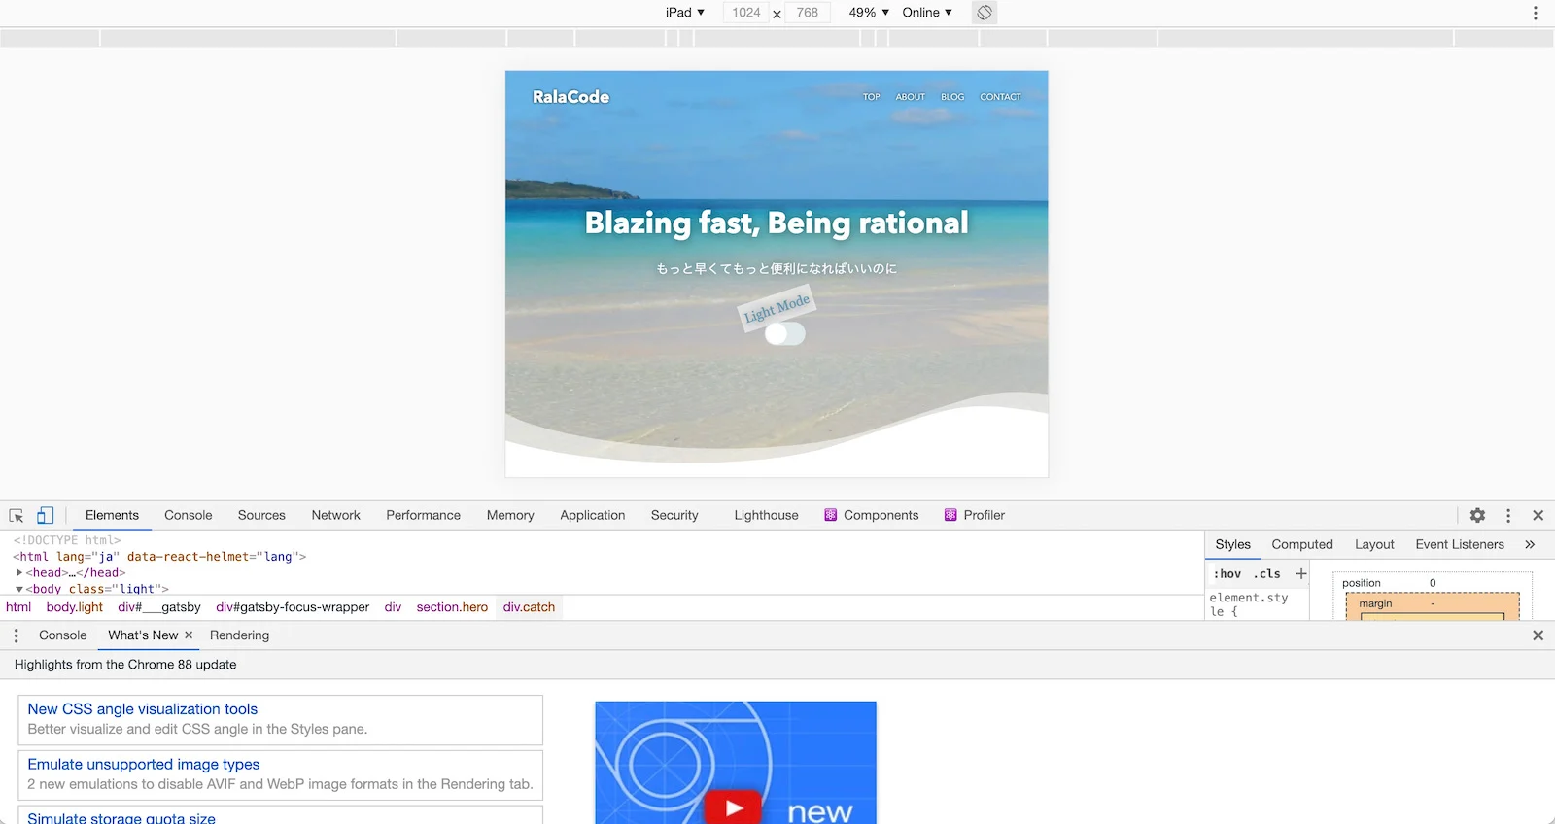Add new style rule plus icon
Screen dimensions: 1555x824
1301,574
